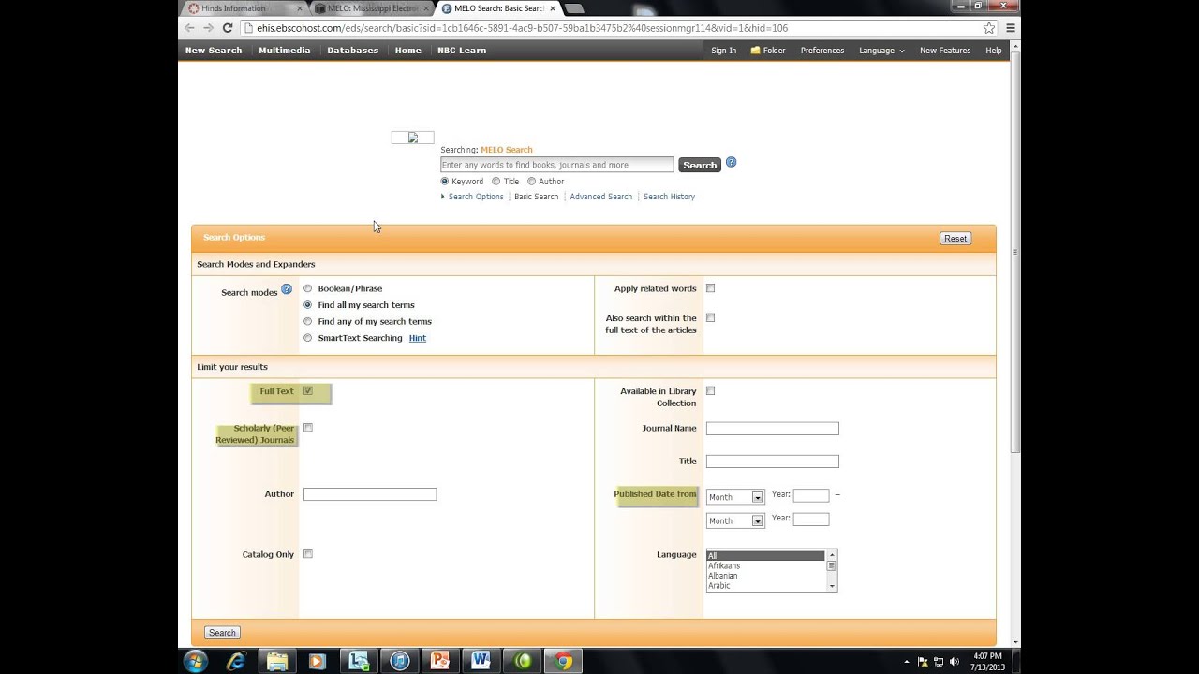Viewport: 1199px width, 674px height.
Task: Bookmark this page with the star icon
Action: [x=989, y=28]
